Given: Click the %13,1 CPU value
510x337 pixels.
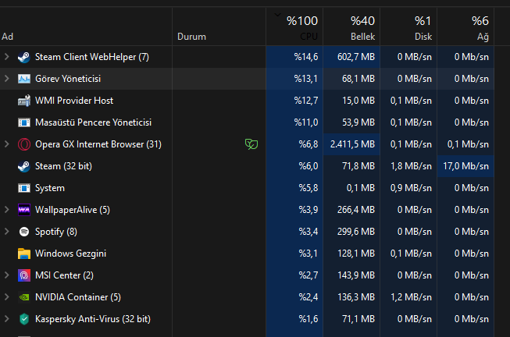Looking at the screenshot, I should [306, 79].
